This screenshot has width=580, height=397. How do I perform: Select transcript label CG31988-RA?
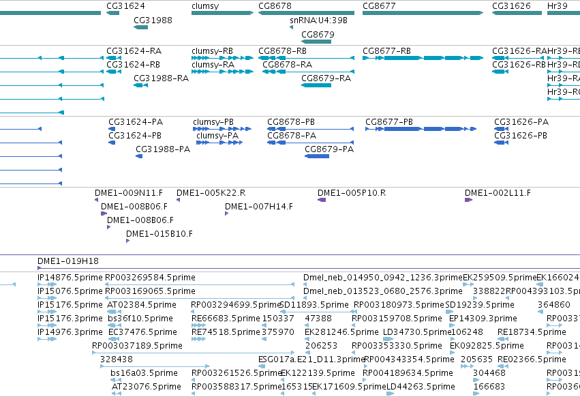[162, 78]
